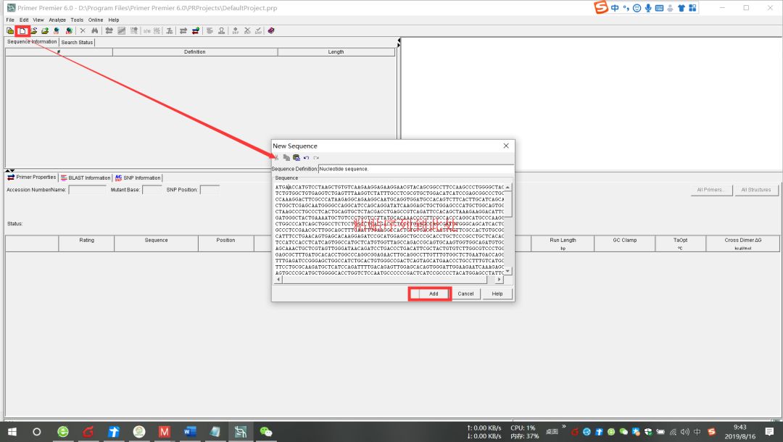Select the Primer Properties tab
The image size is (783, 442).
click(31, 177)
